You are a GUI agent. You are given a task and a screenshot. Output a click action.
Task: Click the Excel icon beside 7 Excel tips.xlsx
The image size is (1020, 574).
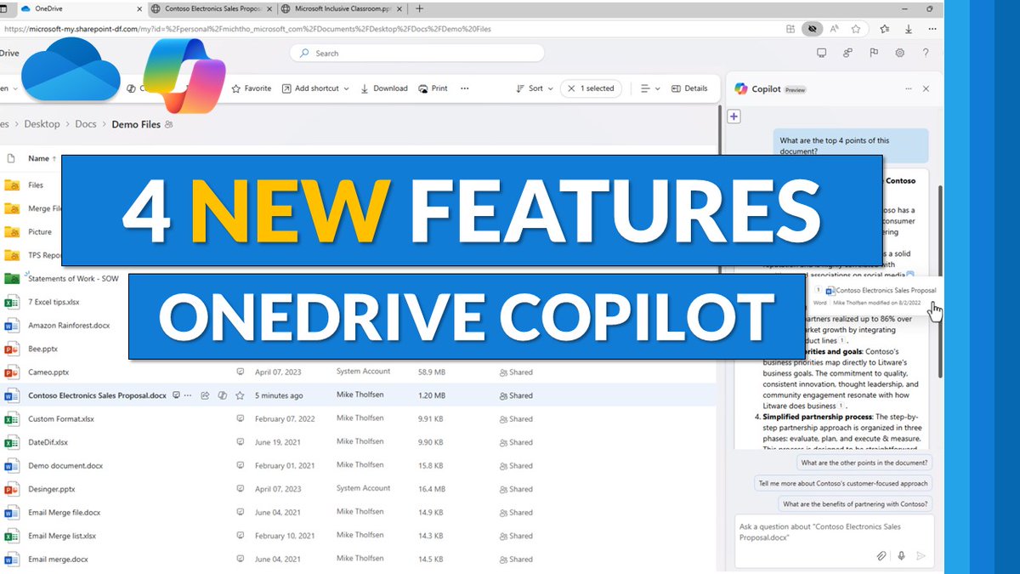click(x=12, y=302)
